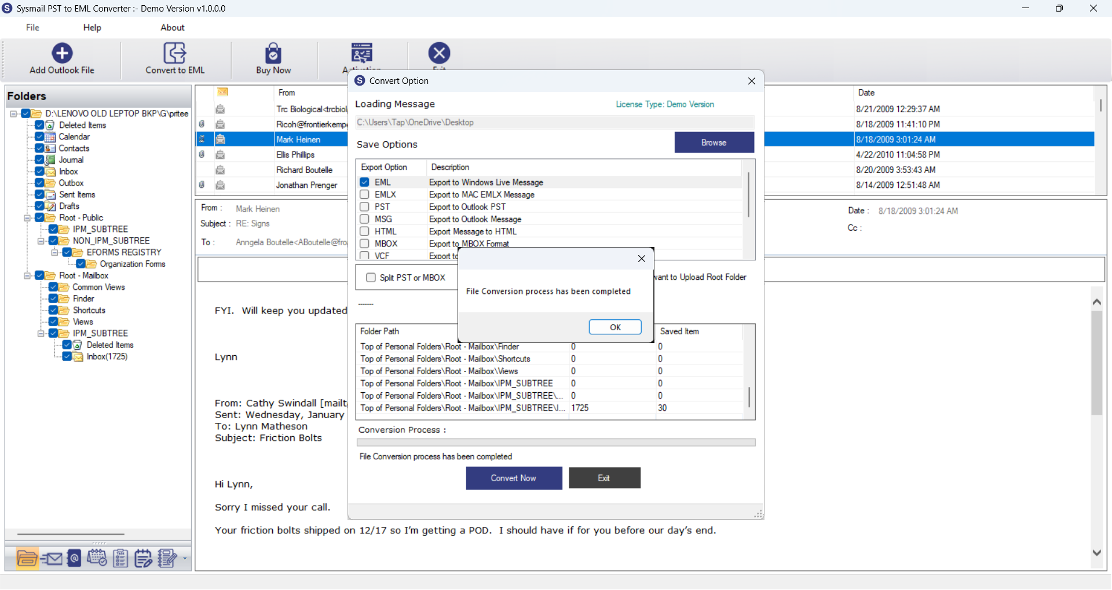Screen dimensions: 1112x590
Task: Open the address book contacts icon at bottom
Action: coord(74,558)
